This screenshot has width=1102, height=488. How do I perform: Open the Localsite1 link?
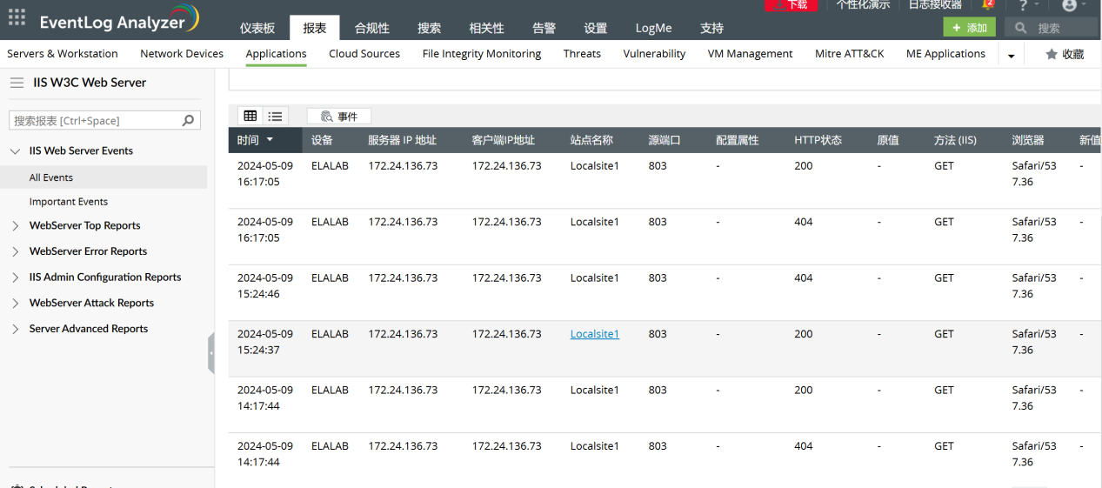595,334
